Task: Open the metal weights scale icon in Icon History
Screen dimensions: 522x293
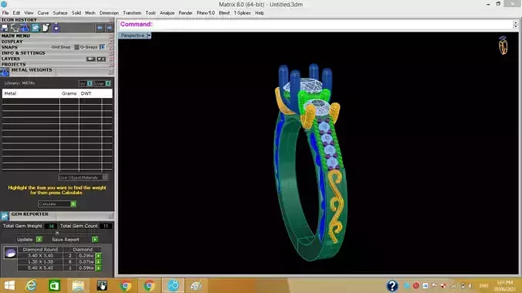Action: [25, 28]
